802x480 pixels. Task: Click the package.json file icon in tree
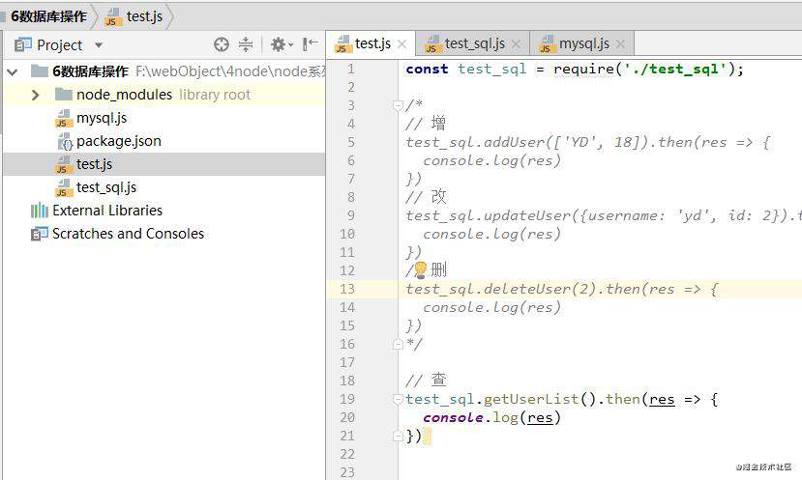pos(64,141)
